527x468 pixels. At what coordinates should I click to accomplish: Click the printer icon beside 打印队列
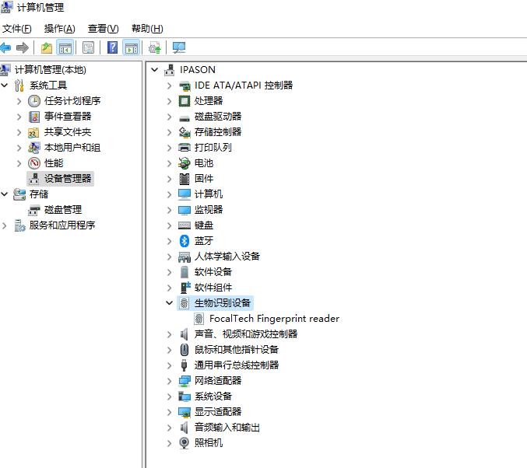pos(184,148)
